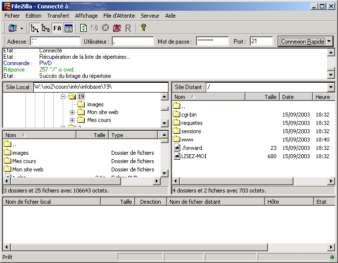
Task: Open the File d'Attente menu
Action: pos(119,16)
